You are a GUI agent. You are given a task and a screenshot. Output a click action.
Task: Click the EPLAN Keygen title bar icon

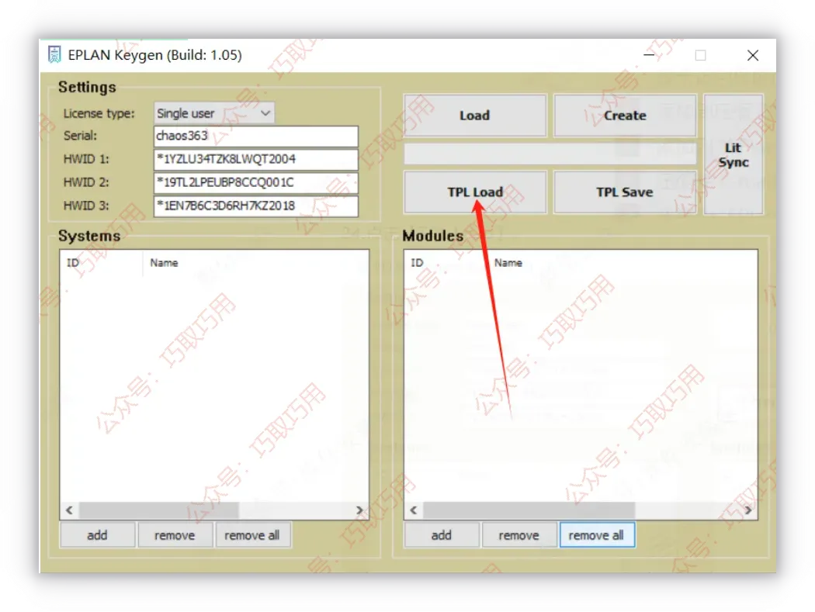[54, 54]
